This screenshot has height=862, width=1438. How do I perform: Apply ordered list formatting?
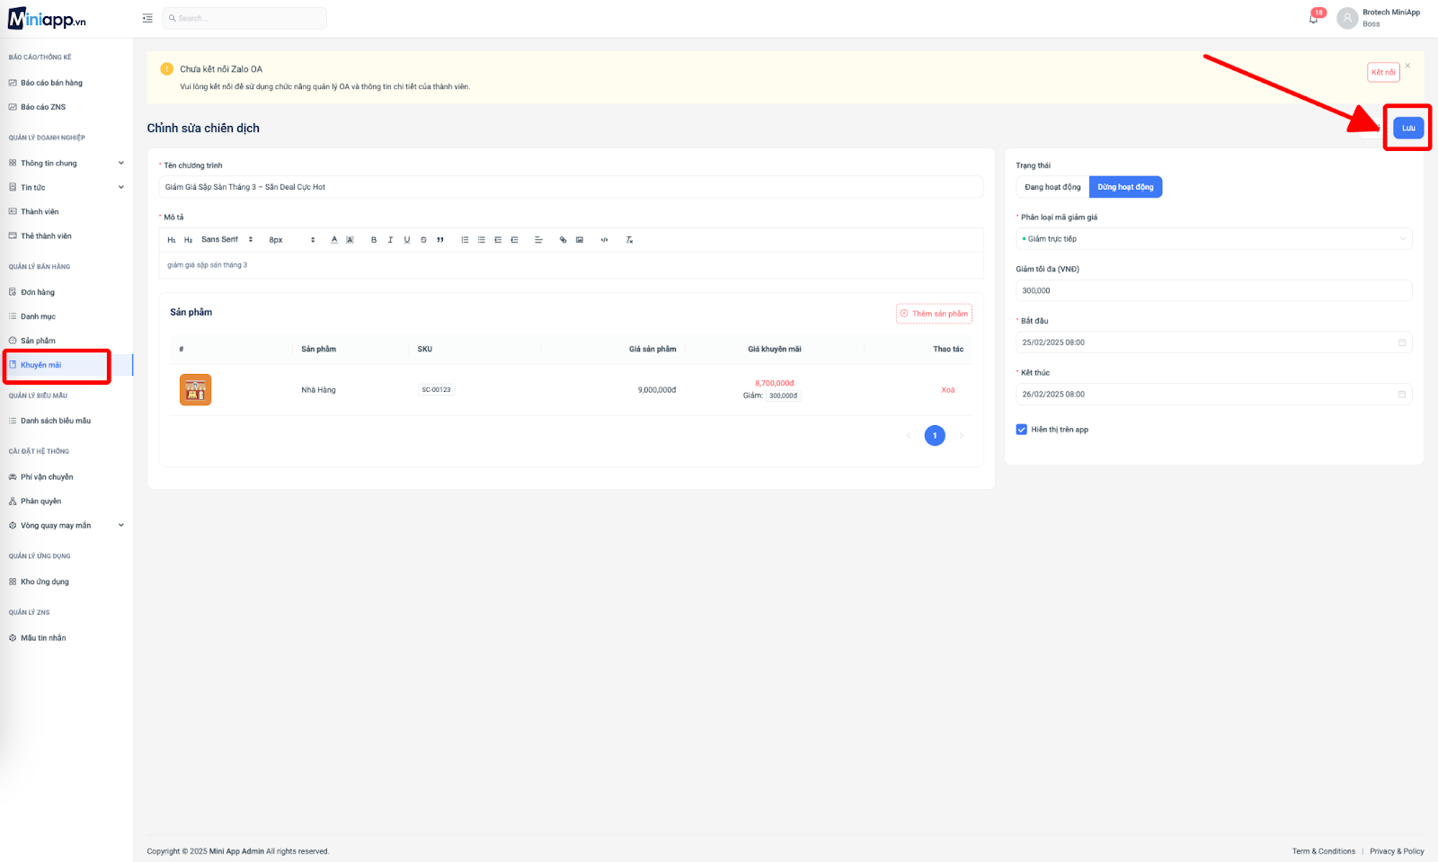click(x=465, y=240)
